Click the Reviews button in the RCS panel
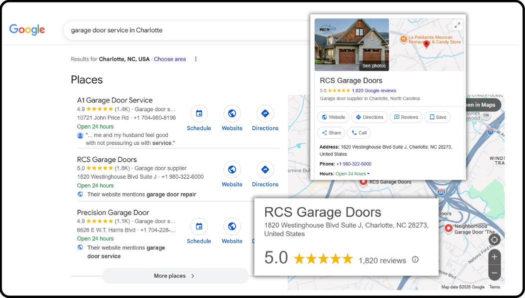This screenshot has height=298, width=525. 406,117
